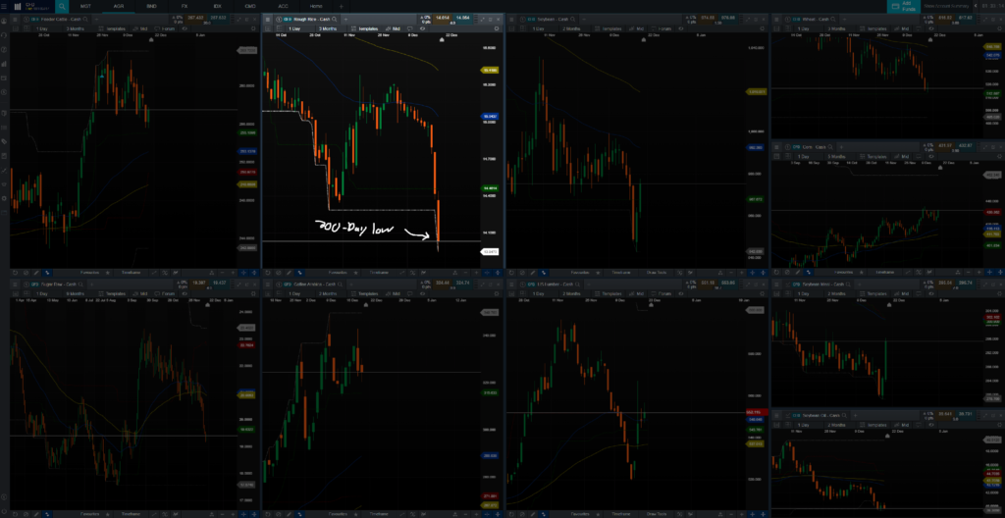Add a new workspace tab with plus
The image size is (1005, 518).
click(341, 6)
